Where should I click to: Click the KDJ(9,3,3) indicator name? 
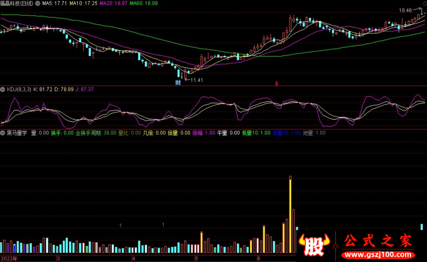[19, 89]
